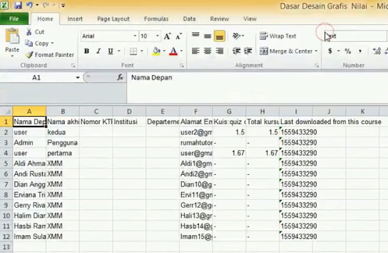Switch to the View tab
This screenshot has width=388, height=253.
(250, 19)
